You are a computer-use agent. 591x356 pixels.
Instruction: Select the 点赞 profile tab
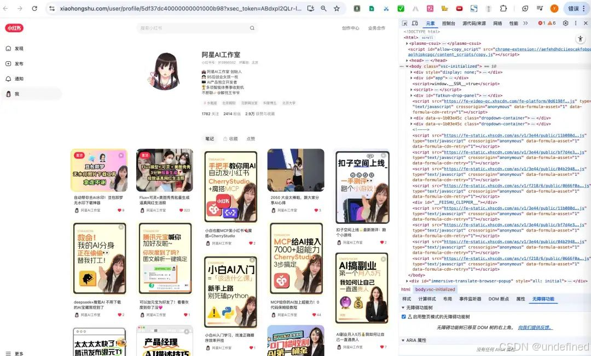click(x=251, y=139)
